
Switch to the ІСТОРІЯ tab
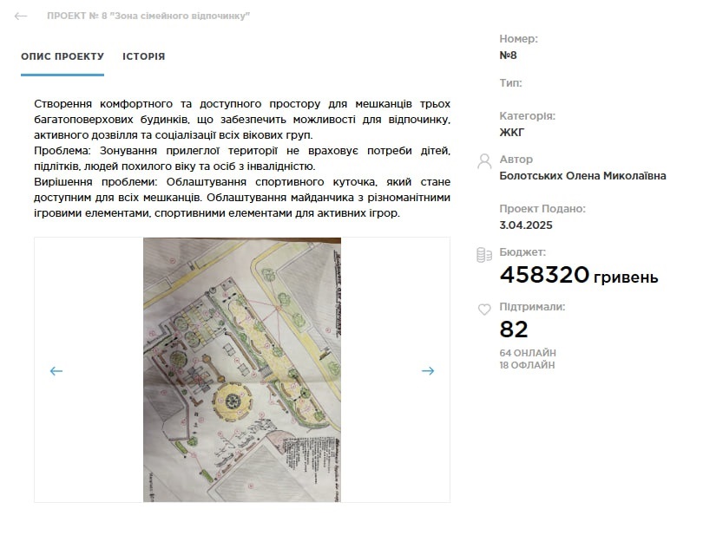[144, 56]
